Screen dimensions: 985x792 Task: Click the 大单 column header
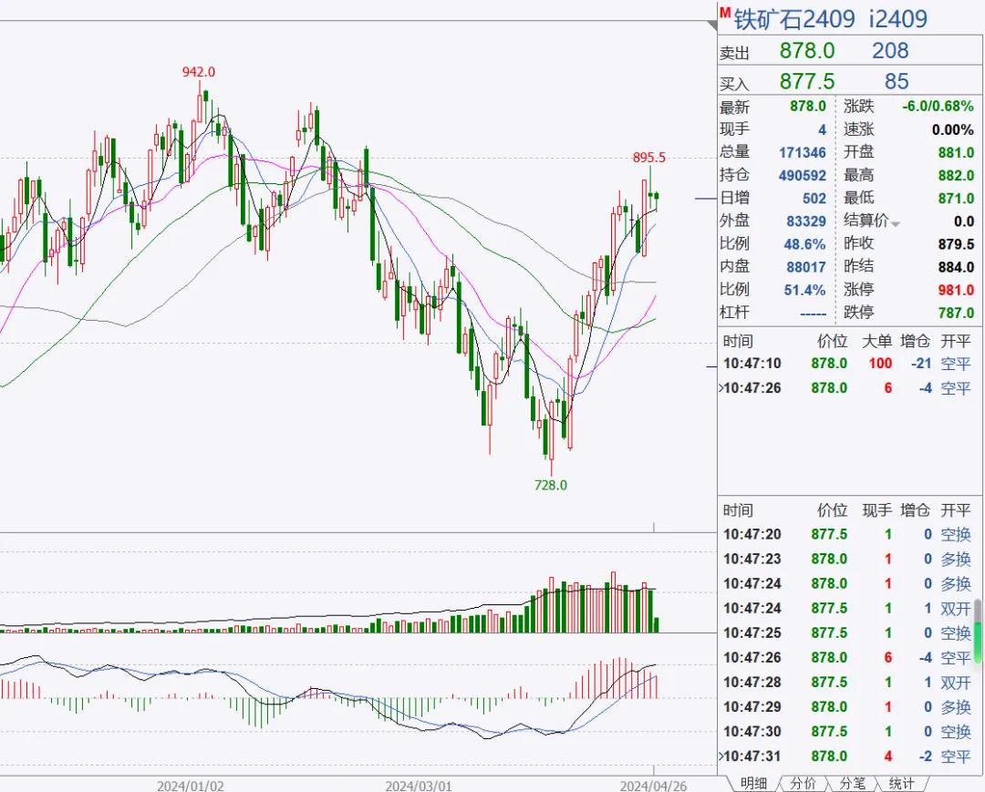(877, 341)
